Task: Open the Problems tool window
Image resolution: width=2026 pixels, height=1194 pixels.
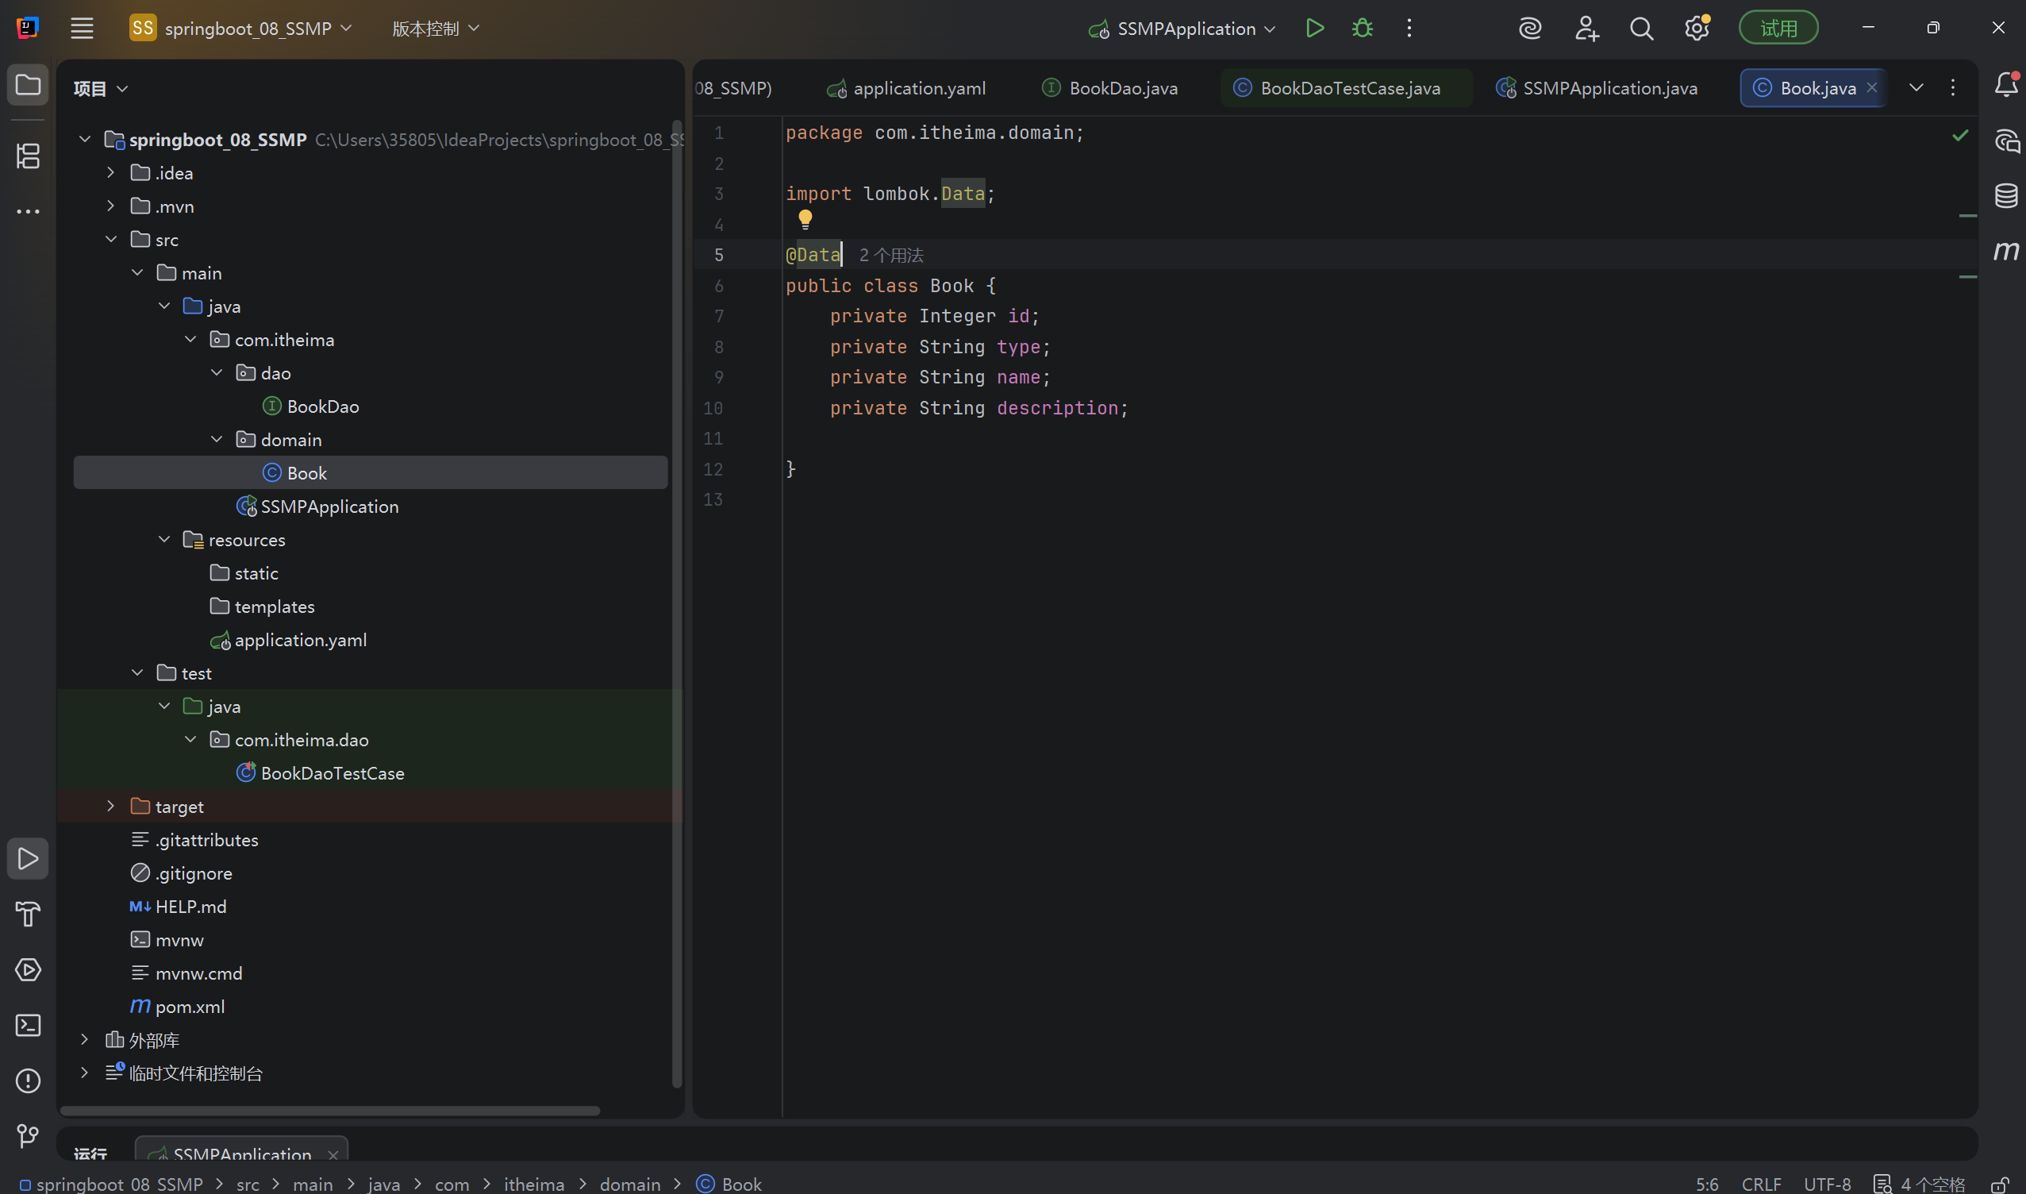Action: coord(28,1080)
